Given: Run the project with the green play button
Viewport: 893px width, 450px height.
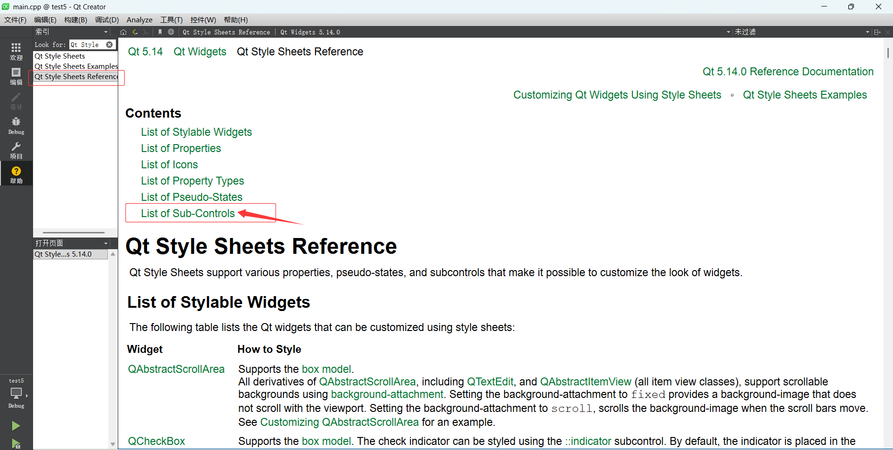Looking at the screenshot, I should (x=16, y=426).
